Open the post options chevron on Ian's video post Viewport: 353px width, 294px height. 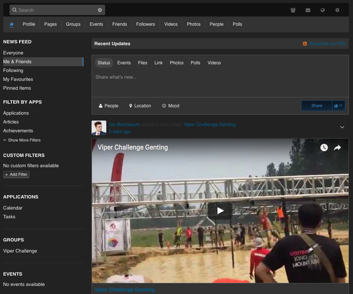click(x=342, y=126)
